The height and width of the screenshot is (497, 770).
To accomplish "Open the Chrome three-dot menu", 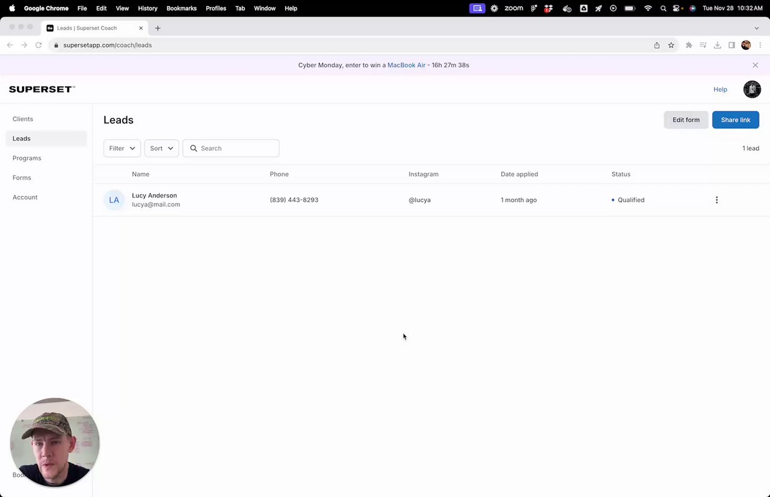I will point(760,45).
